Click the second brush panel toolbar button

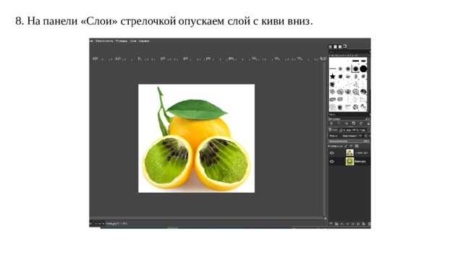(x=339, y=123)
